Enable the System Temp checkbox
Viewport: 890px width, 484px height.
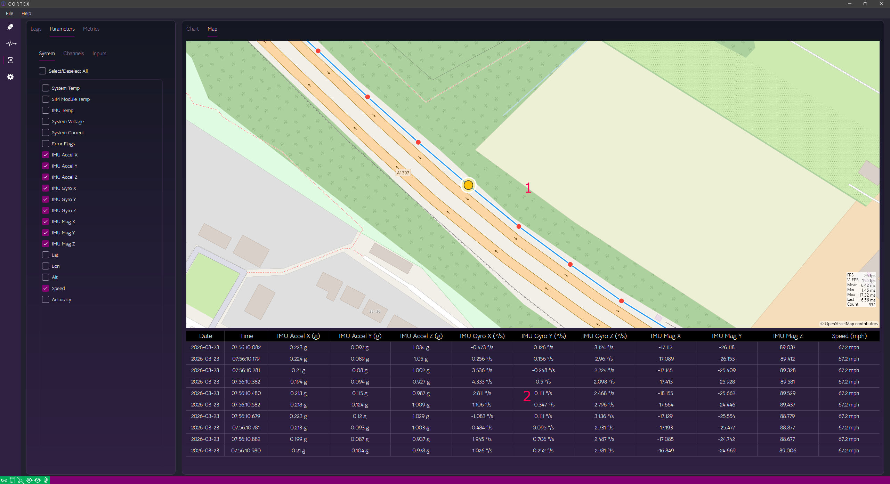click(46, 88)
